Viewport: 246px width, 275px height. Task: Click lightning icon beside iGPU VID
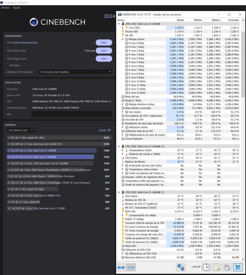123,211
